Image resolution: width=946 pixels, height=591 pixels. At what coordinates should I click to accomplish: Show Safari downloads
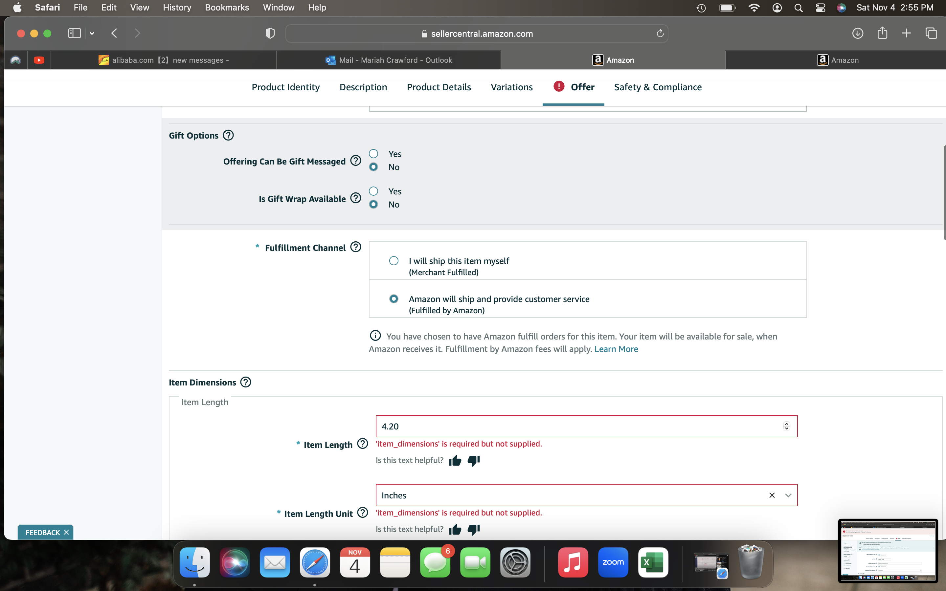pos(858,33)
